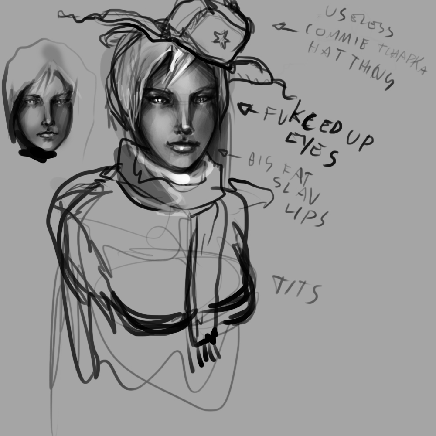Screen dimensions: 436x436
Task: Click the handwritten word "LIPS"
Action: (304, 215)
